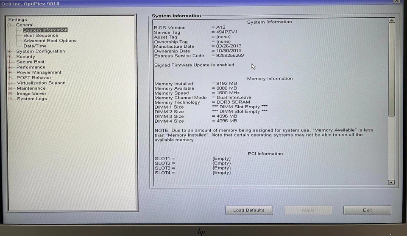The image size is (407, 236).
Task: Select POST Behavior category label
Action: pyautogui.click(x=34, y=78)
